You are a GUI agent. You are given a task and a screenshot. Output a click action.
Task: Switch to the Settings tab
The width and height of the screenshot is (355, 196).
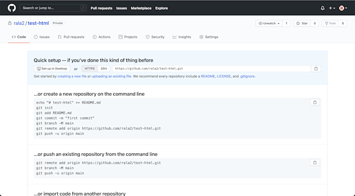click(x=209, y=37)
